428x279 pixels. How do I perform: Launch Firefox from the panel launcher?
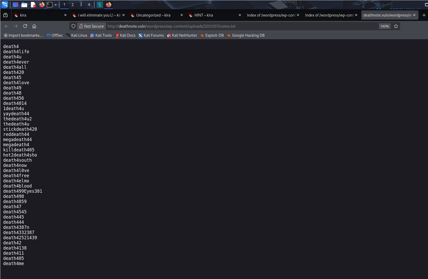click(42, 4)
